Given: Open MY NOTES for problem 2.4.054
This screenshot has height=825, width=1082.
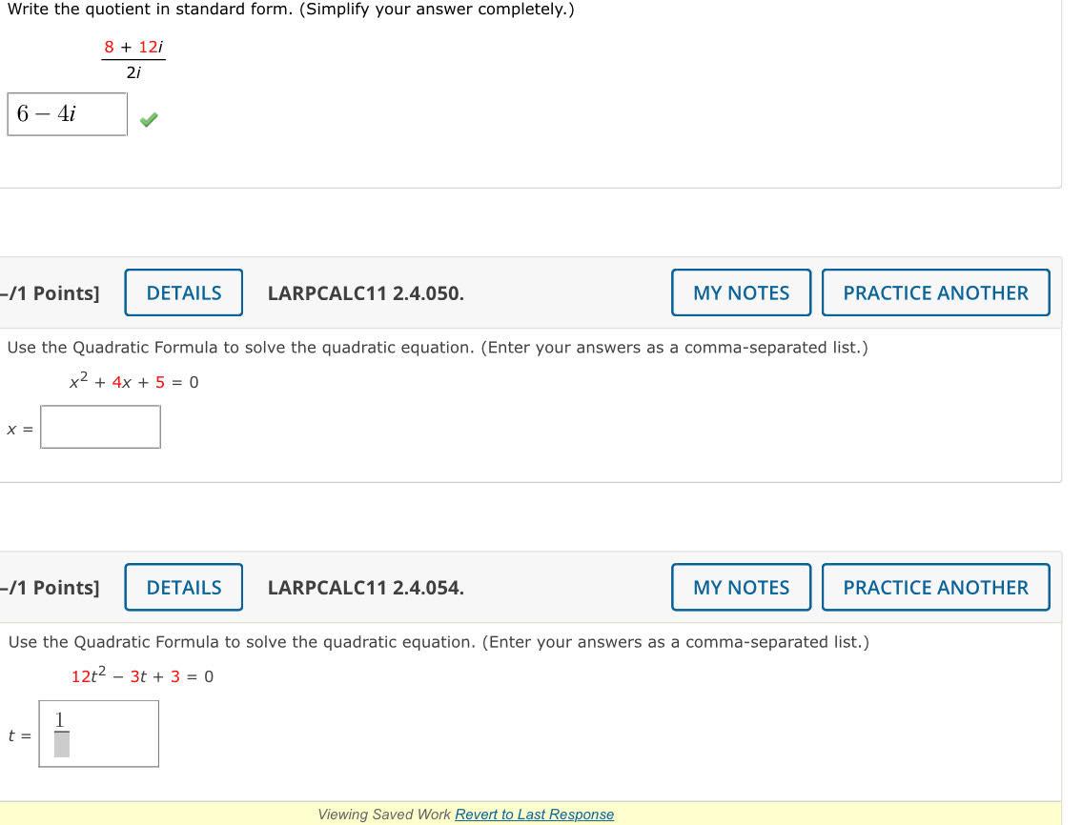Looking at the screenshot, I should (x=741, y=587).
